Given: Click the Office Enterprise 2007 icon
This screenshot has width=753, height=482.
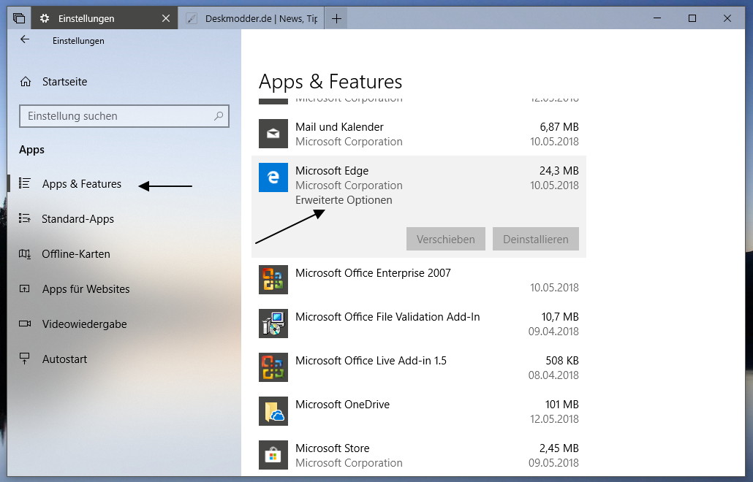Looking at the screenshot, I should point(273,280).
